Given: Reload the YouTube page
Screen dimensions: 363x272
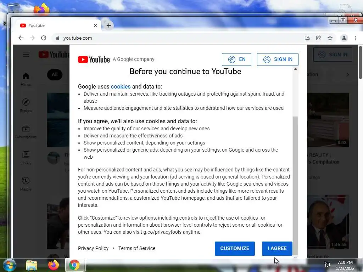Looking at the screenshot, I should (x=44, y=38).
